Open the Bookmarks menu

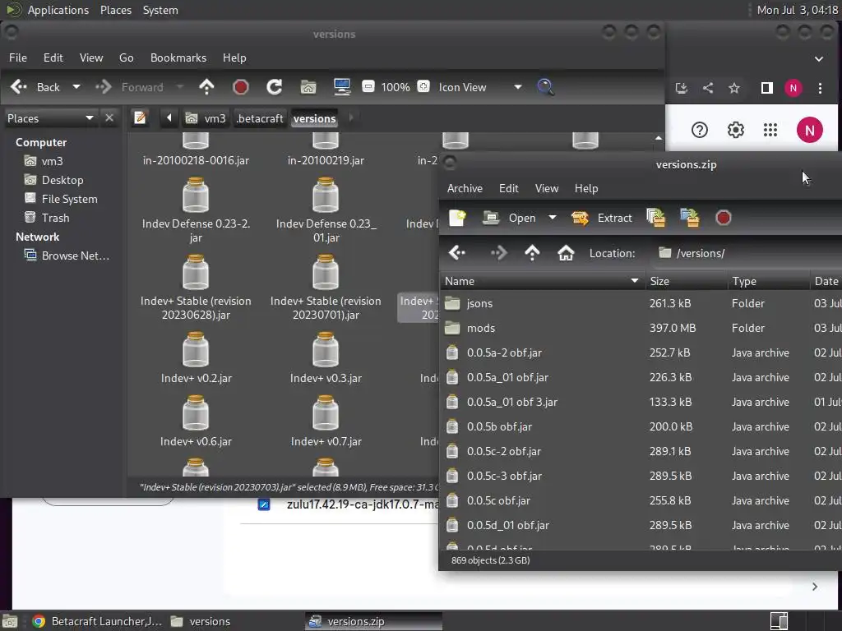point(178,58)
